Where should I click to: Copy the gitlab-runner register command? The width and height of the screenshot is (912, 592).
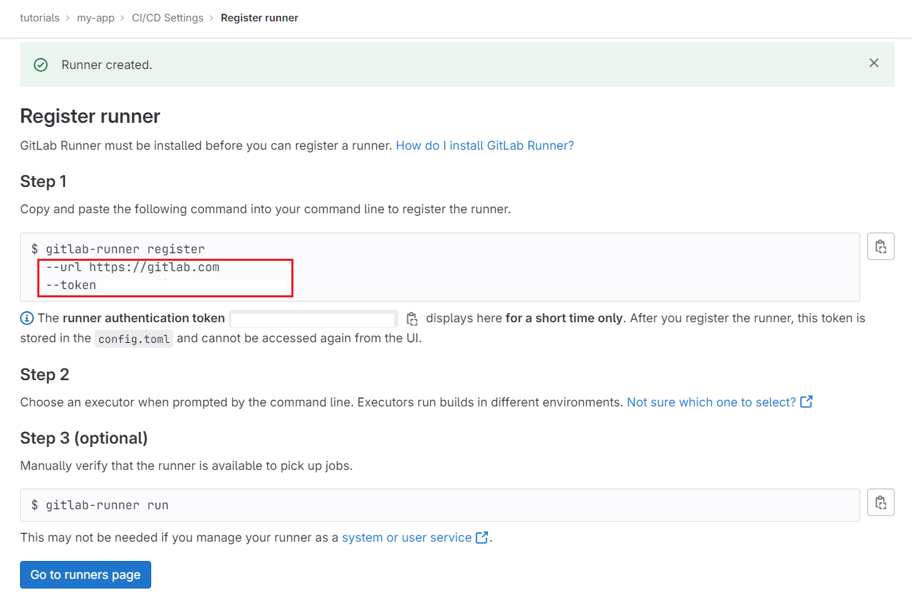pyautogui.click(x=880, y=246)
